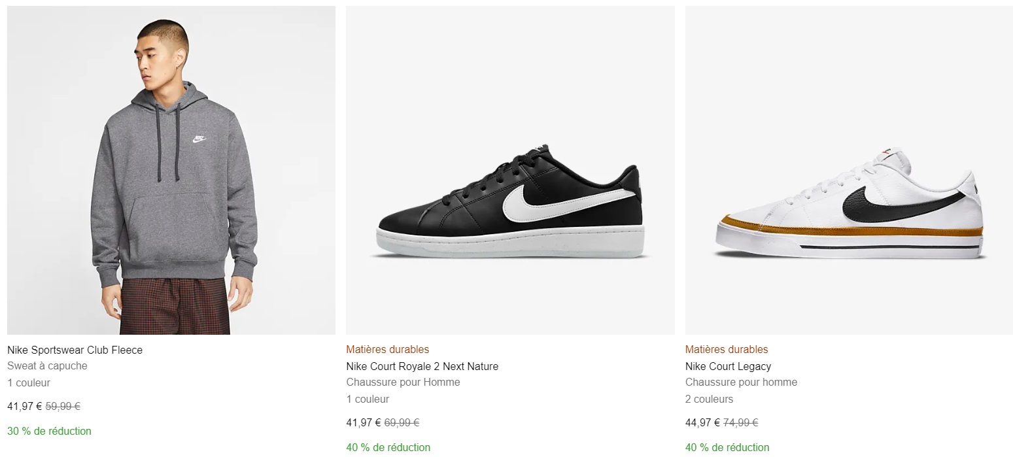Click the 2 couleurs label
The height and width of the screenshot is (457, 1013).
click(x=709, y=399)
